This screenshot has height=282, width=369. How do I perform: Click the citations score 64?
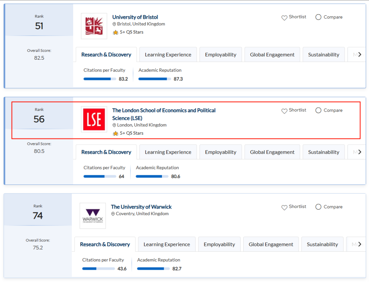[x=121, y=177]
